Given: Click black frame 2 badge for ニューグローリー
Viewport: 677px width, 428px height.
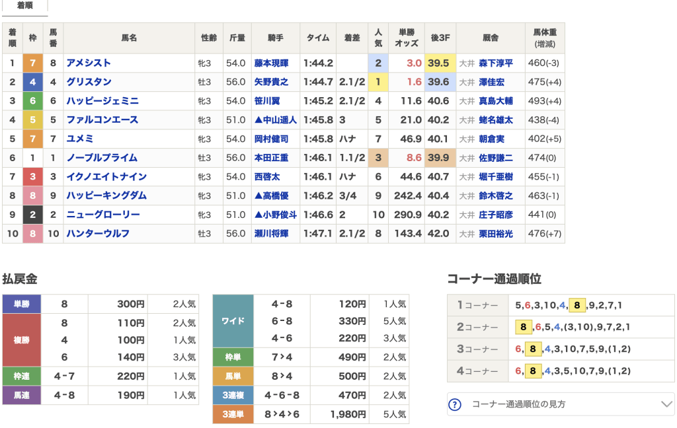Looking at the screenshot, I should pyautogui.click(x=32, y=215).
